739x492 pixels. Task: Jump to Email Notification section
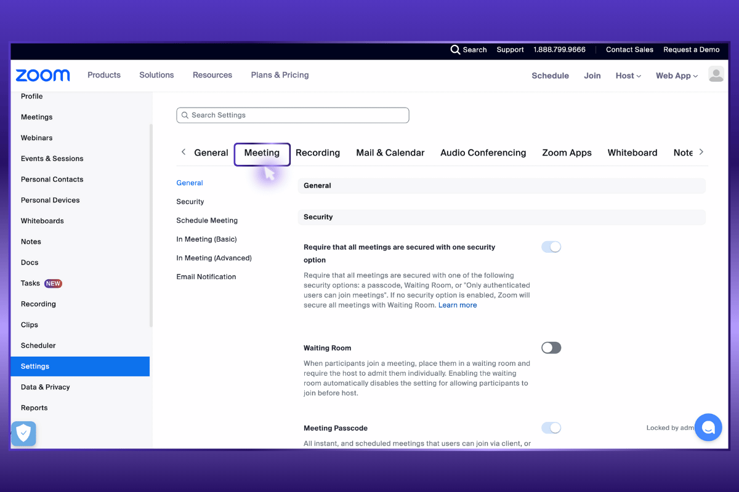[x=206, y=277]
